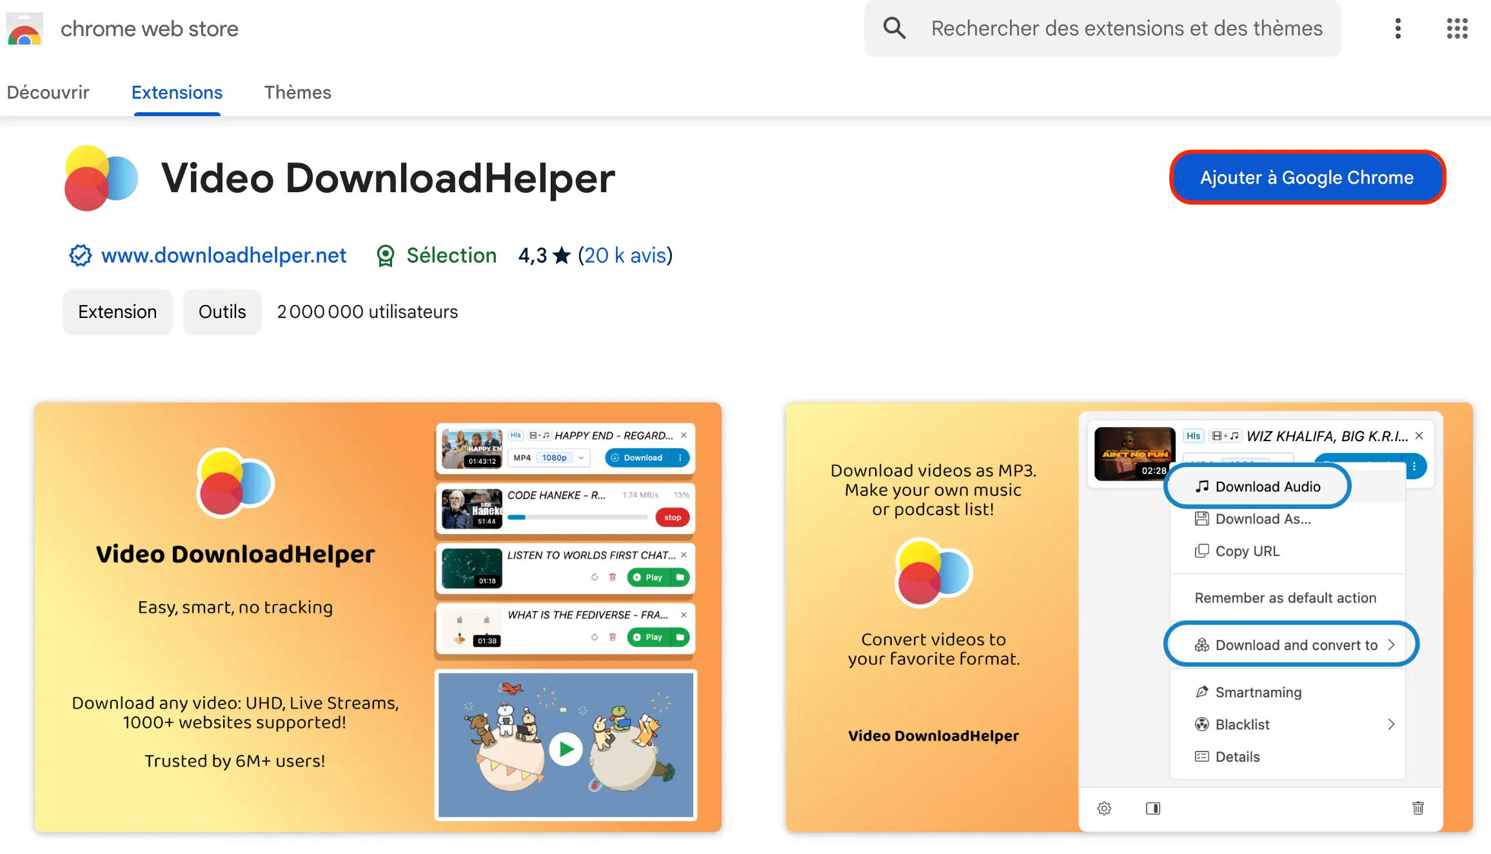Image resolution: width=1491 pixels, height=854 pixels.
Task: Click the rating star icon
Action: tap(562, 255)
